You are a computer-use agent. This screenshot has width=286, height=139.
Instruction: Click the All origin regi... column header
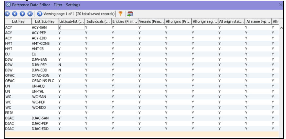point(205,22)
